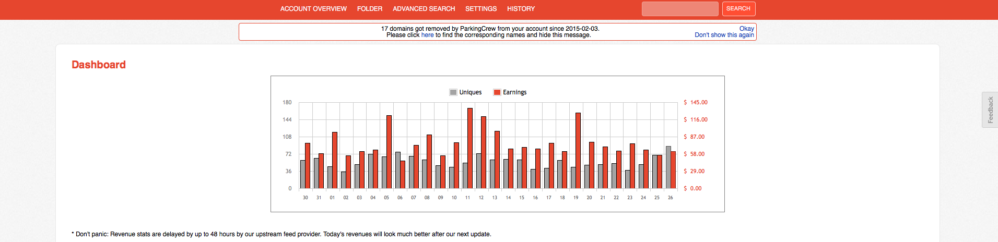998x242 pixels.
Task: Select History in the top navigation
Action: pyautogui.click(x=520, y=9)
